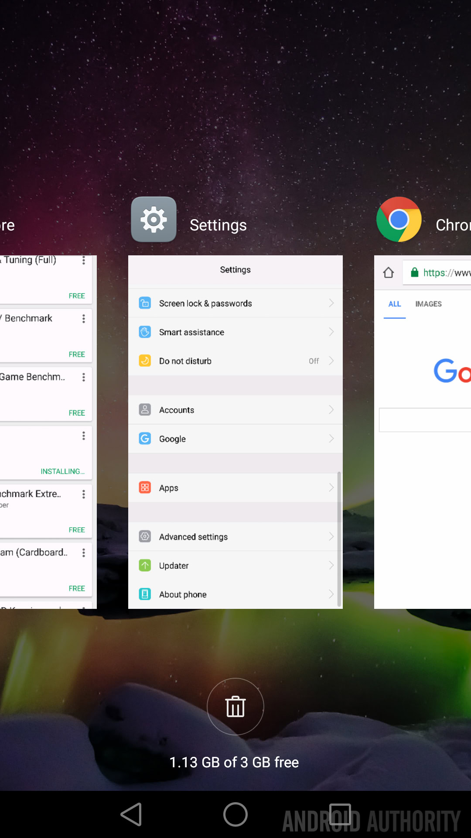Tap the Screen lock & passwords icon
Viewport: 471px width, 838px height.
tap(145, 303)
